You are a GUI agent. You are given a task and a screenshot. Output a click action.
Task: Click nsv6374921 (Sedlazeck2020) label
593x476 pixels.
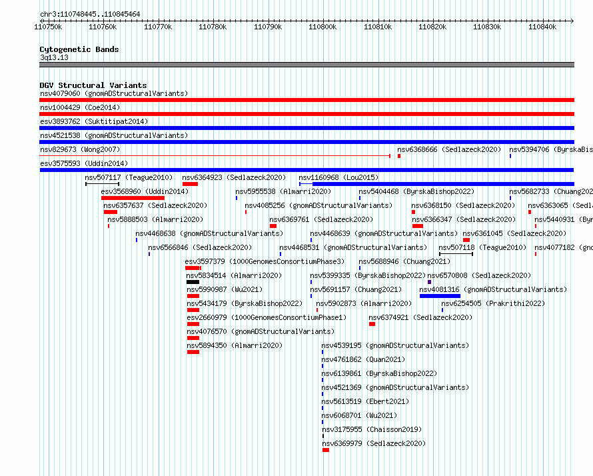[420, 317]
